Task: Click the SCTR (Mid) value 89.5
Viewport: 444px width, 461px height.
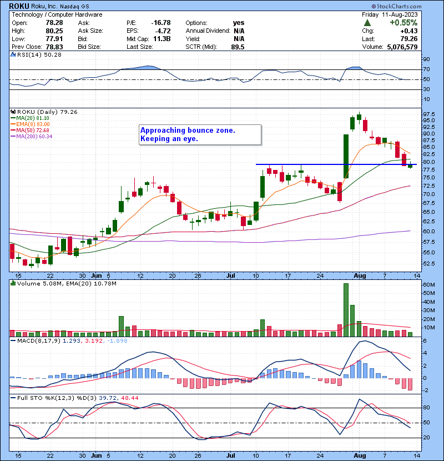Action: coord(238,47)
